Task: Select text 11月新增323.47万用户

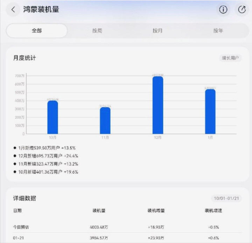Action: [x=40, y=164]
